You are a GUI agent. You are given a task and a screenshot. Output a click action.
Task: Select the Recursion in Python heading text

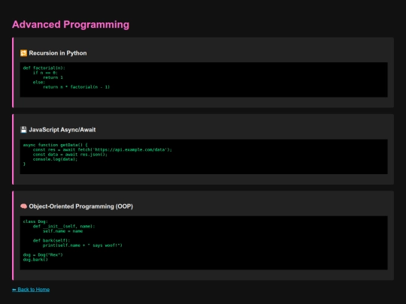(58, 53)
